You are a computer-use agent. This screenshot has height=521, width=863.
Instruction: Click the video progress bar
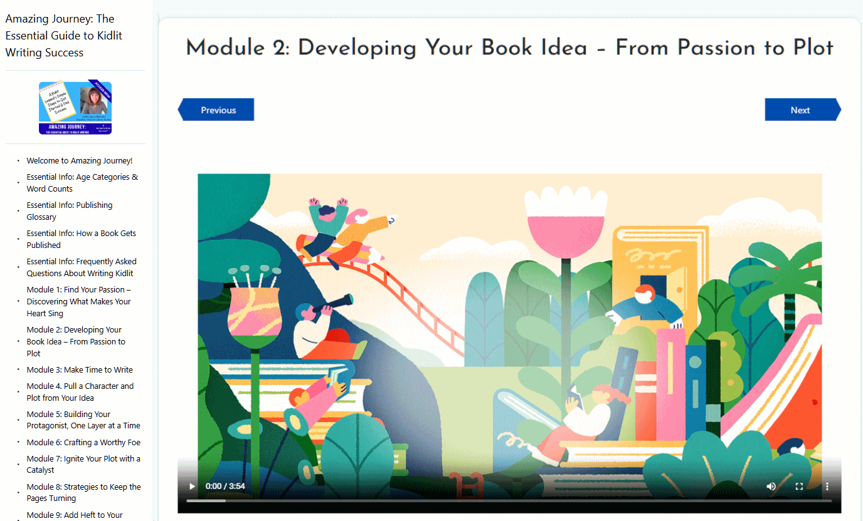509,500
